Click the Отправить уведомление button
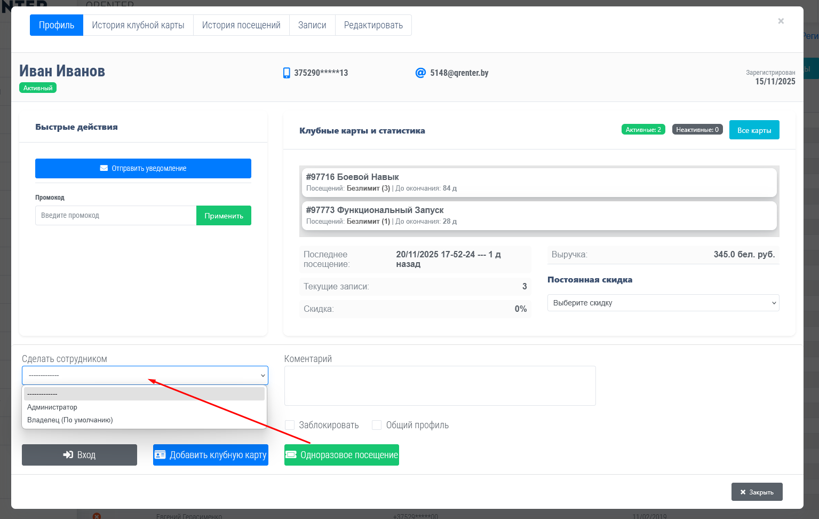Image resolution: width=819 pixels, height=519 pixels. [x=143, y=168]
